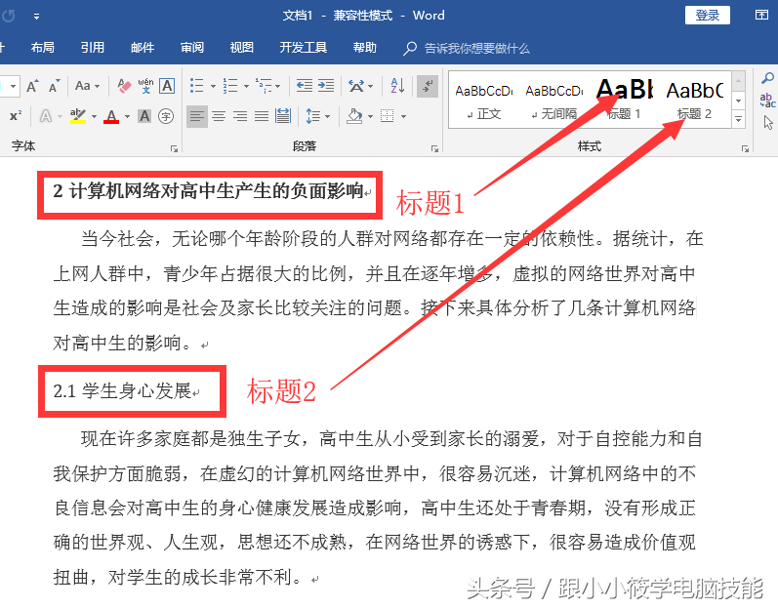Image resolution: width=778 pixels, height=609 pixels.
Task: Click the 登录 sign-in button
Action: click(x=707, y=15)
